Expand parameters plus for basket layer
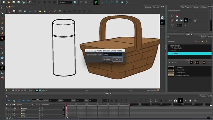Image resolution: width=213 pixels, height=120 pixels. pos(40,108)
